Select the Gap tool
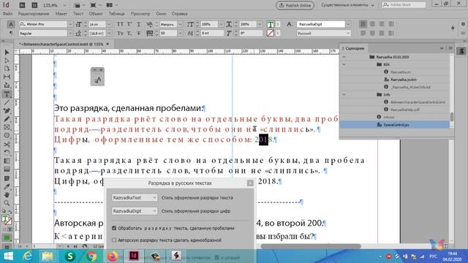The width and height of the screenshot is (468, 263). click(7, 77)
